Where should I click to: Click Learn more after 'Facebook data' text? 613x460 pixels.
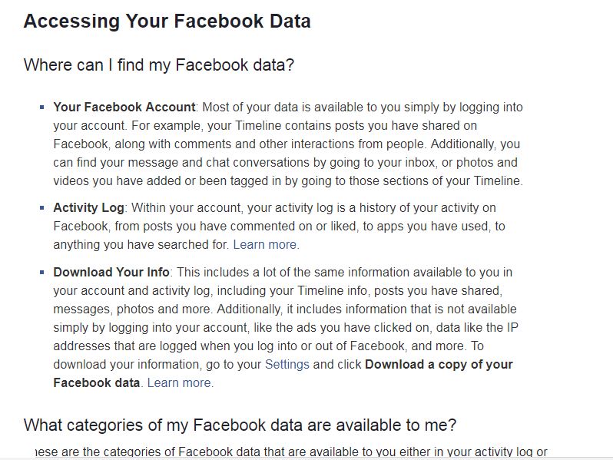[x=180, y=382]
